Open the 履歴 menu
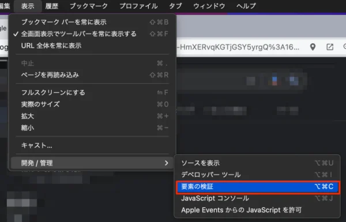Image resolution: width=346 pixels, height=222 pixels. pos(52,6)
